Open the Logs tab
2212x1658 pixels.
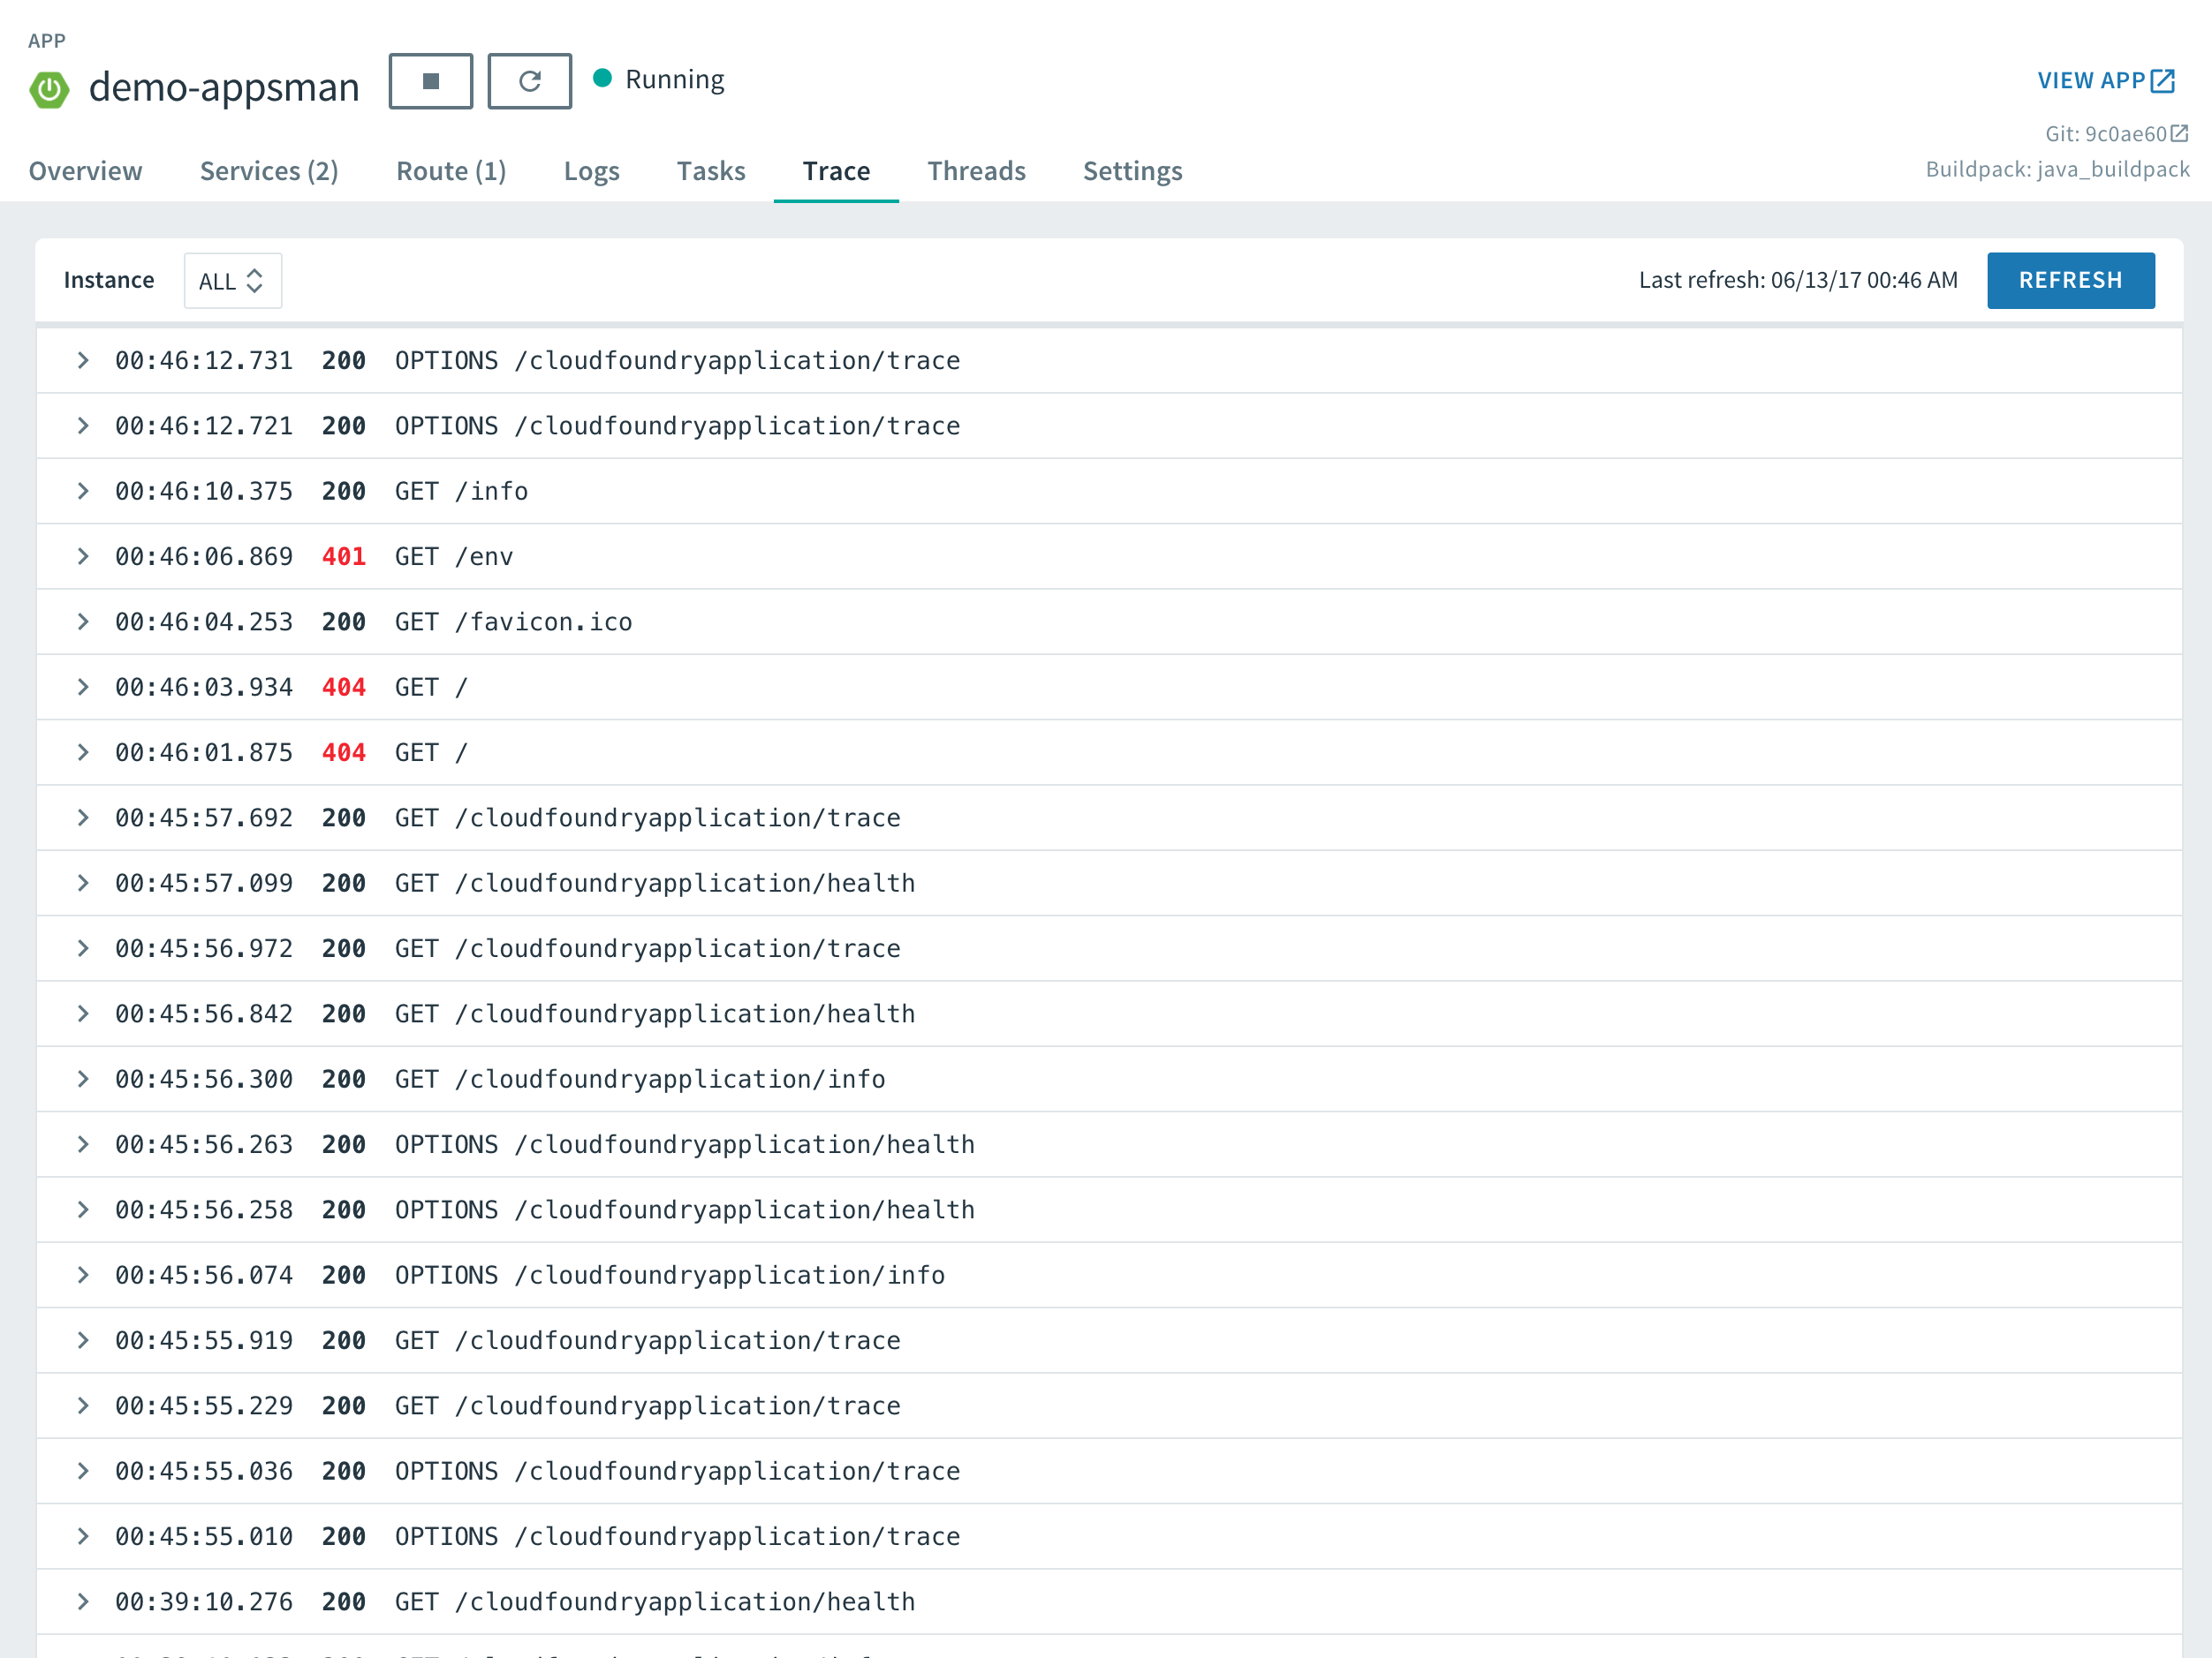[591, 171]
